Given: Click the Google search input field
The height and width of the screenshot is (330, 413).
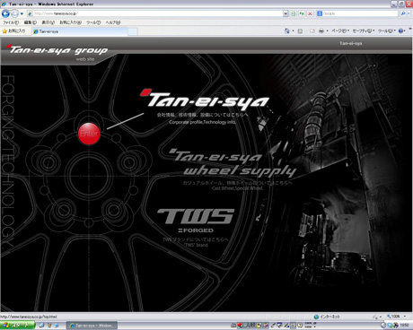Looking at the screenshot, I should [360, 13].
